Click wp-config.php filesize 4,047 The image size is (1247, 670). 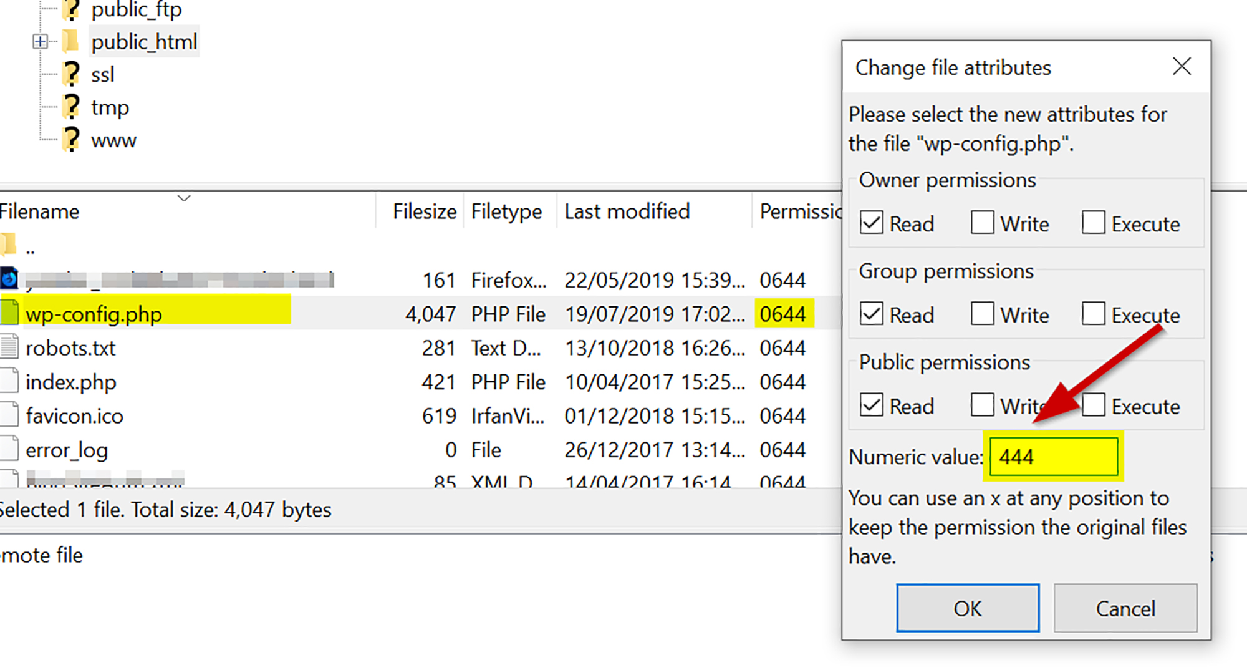[x=430, y=314]
